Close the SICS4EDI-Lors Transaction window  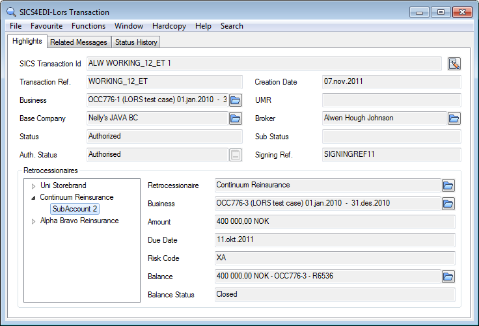click(463, 12)
